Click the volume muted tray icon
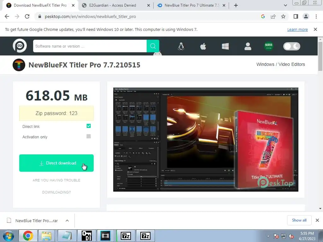This screenshot has height=242, width=323. [x=291, y=236]
